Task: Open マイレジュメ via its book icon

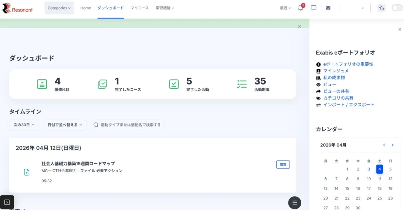Action: tap(319, 71)
